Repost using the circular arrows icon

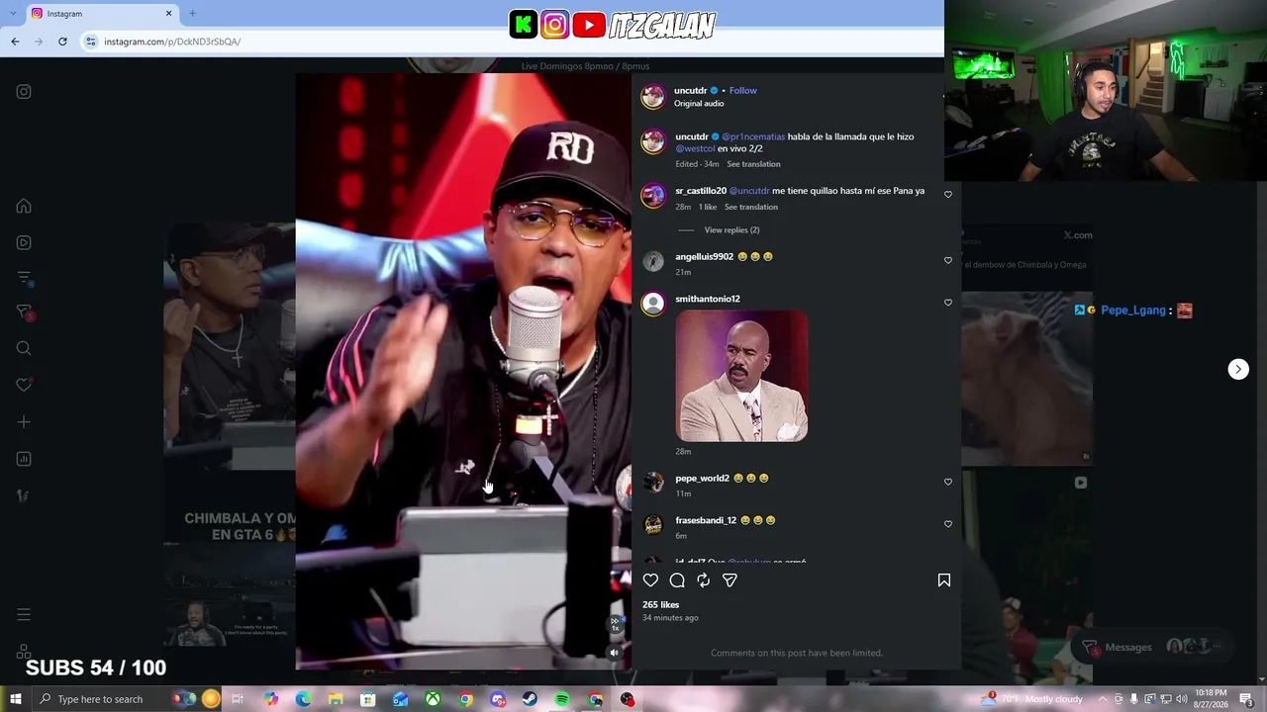tap(703, 580)
